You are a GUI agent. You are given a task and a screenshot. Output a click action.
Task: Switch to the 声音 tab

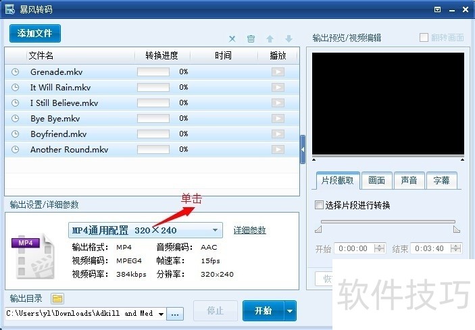[409, 181]
